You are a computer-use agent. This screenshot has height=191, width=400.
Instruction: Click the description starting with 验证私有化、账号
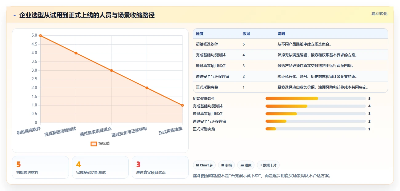[317, 77]
